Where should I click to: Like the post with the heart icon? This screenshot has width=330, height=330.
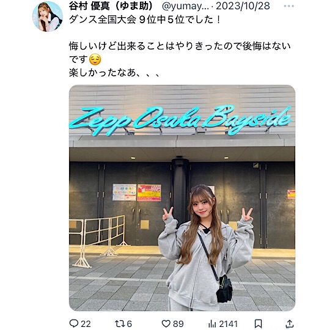pos(166,323)
